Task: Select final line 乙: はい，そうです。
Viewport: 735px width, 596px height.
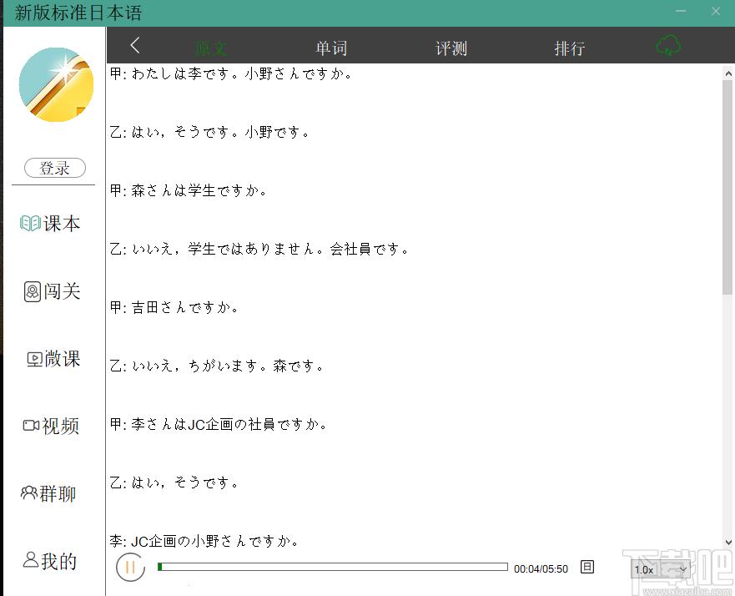Action: 174,482
